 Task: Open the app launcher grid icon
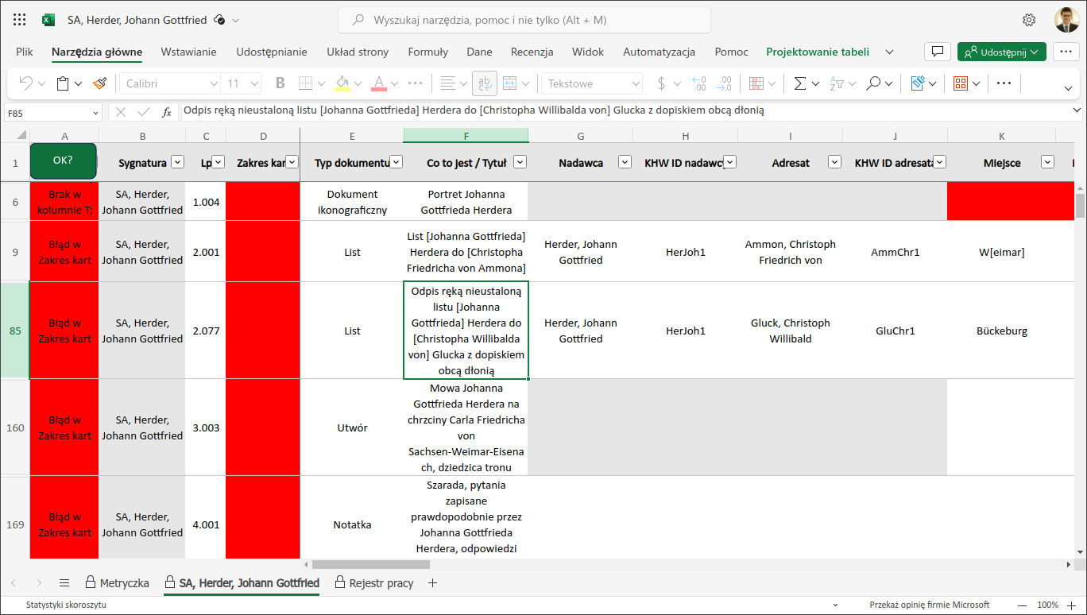coord(20,20)
